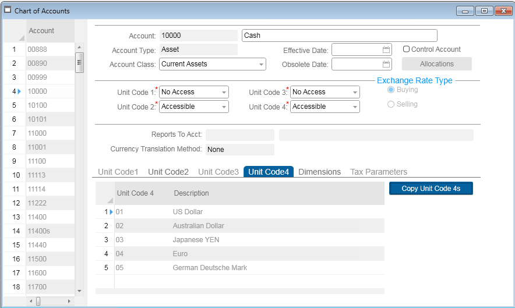
Task: Click the account list scroll up arrow
Action: (x=79, y=47)
